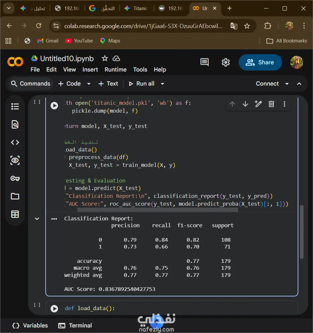Open the File menu
The width and height of the screenshot is (313, 333).
[35, 70]
